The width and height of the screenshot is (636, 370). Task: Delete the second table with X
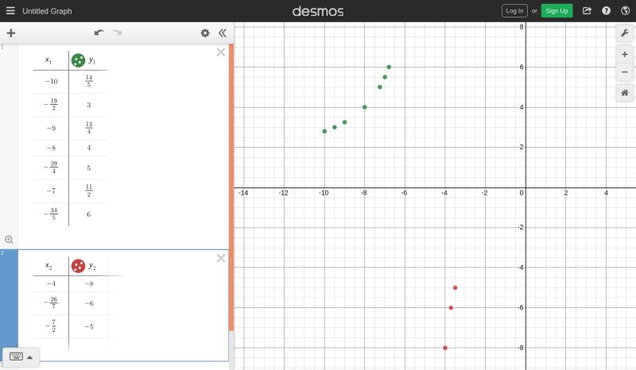tap(221, 258)
